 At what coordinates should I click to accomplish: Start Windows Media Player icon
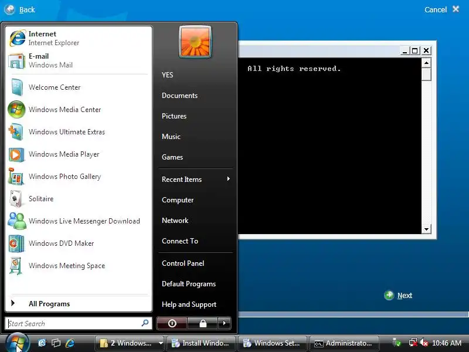16,154
